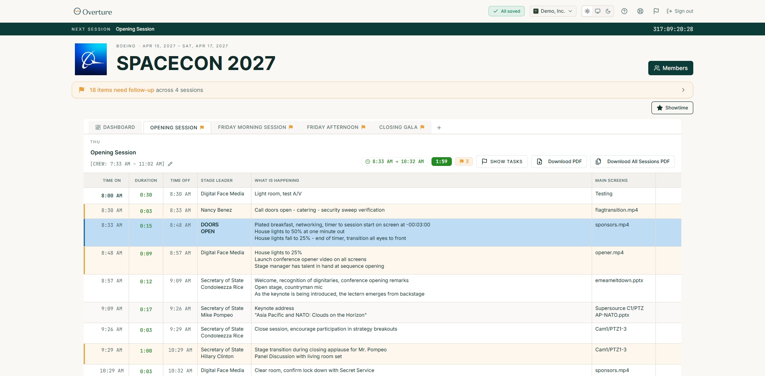Click the emeameltdown.pptx cell

(624, 288)
